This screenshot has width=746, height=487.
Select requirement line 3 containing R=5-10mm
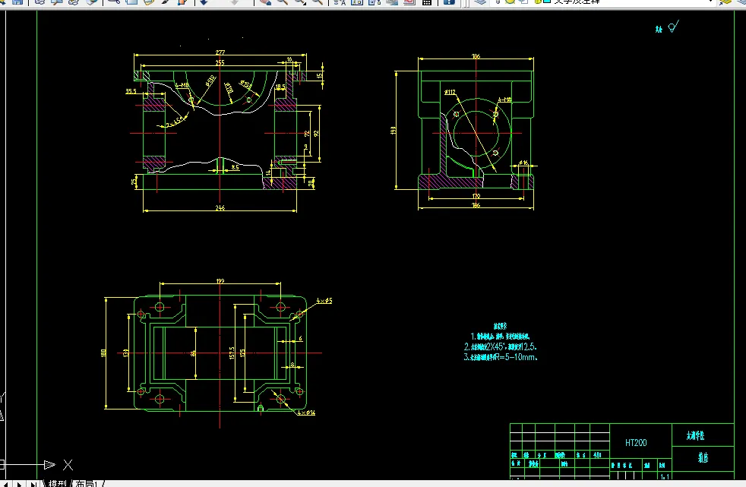(x=501, y=357)
